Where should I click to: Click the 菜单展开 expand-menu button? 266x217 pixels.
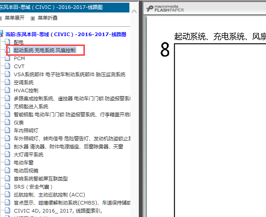click(14, 18)
